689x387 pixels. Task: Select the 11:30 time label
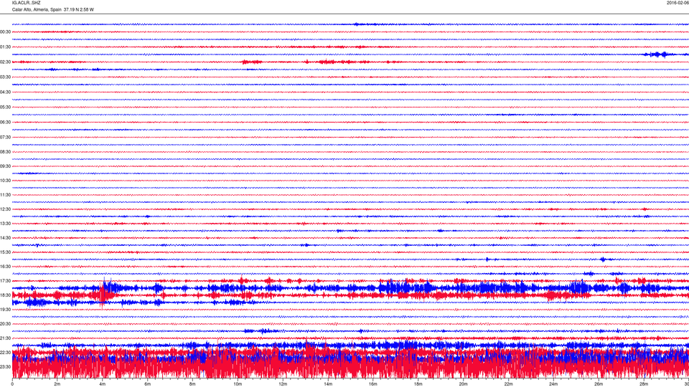point(5,195)
